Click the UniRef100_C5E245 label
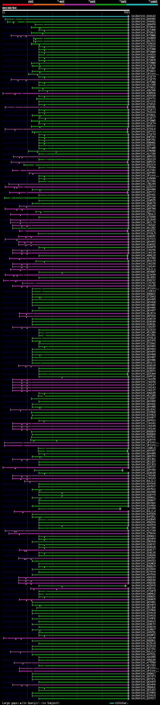The width and height of the screenshot is (160, 705). tap(143, 184)
